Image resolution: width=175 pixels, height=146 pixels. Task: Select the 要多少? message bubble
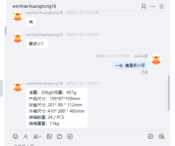coord(37,43)
